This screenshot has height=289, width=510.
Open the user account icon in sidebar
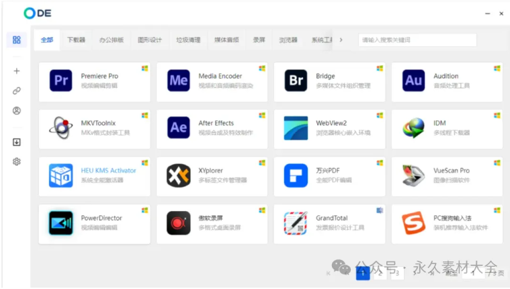[x=17, y=111]
